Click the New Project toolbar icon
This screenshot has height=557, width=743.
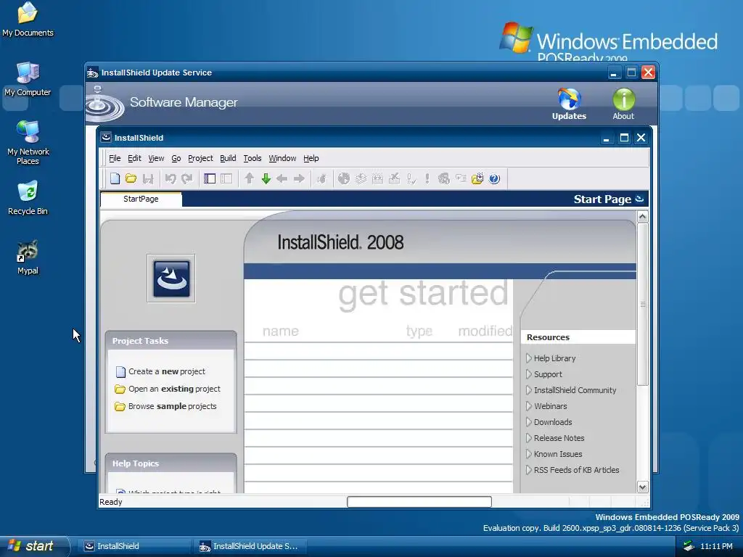click(x=115, y=178)
